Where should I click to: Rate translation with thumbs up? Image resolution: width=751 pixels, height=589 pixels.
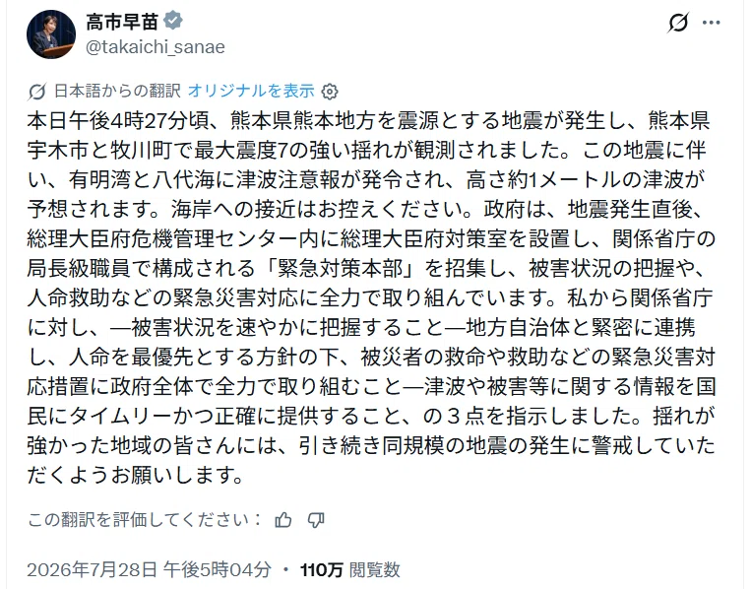tap(283, 520)
